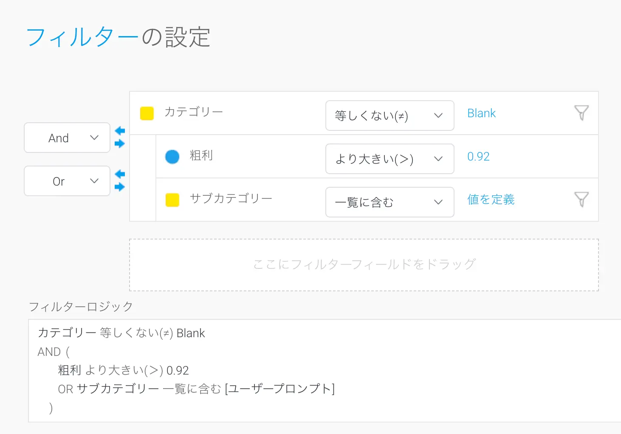
Task: Click the yellow サブカテゴリー dimension icon
Action: [x=172, y=200]
